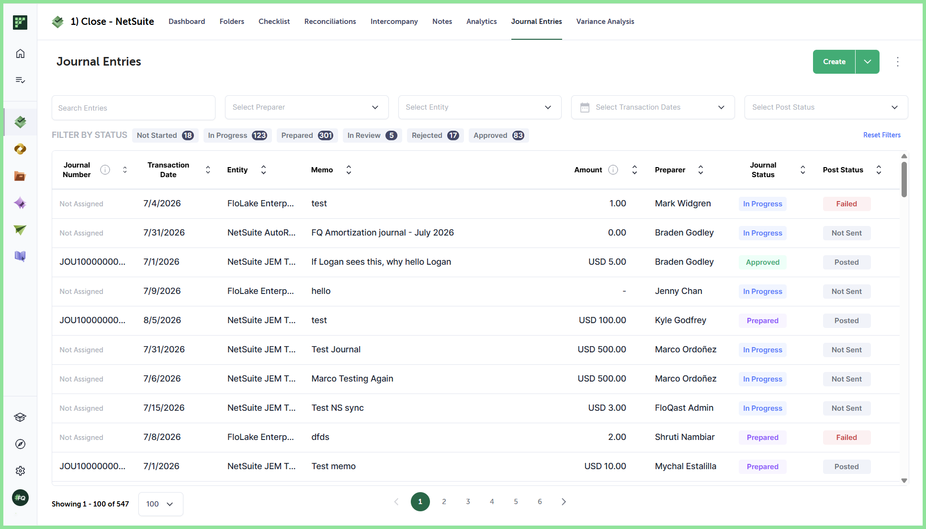Open the orange folder module icon
The image size is (926, 529).
coord(20,176)
